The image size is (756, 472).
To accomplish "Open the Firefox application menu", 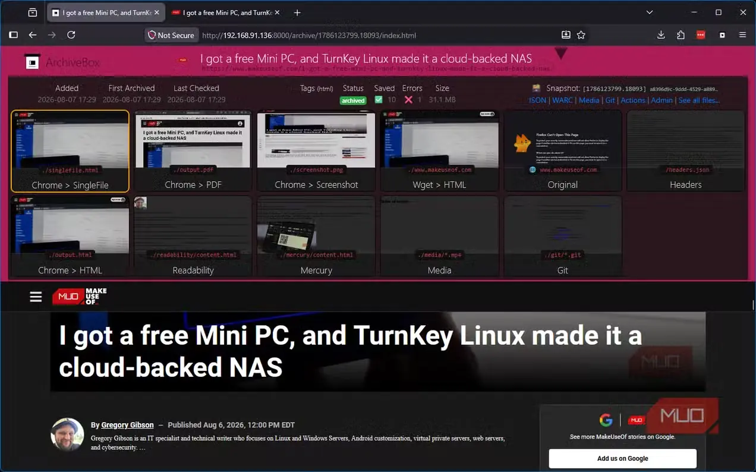I will tap(743, 35).
